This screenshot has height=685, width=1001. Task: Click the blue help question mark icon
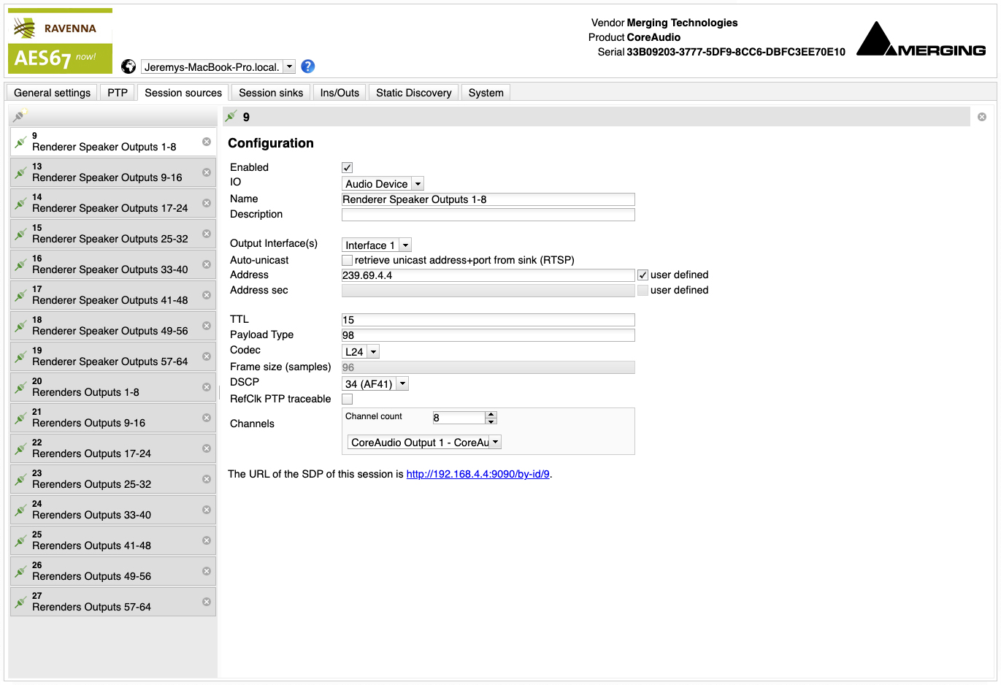(x=308, y=66)
